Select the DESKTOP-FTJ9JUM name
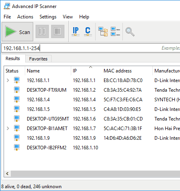Viewport: 180px width, 191px height. tap(46, 90)
